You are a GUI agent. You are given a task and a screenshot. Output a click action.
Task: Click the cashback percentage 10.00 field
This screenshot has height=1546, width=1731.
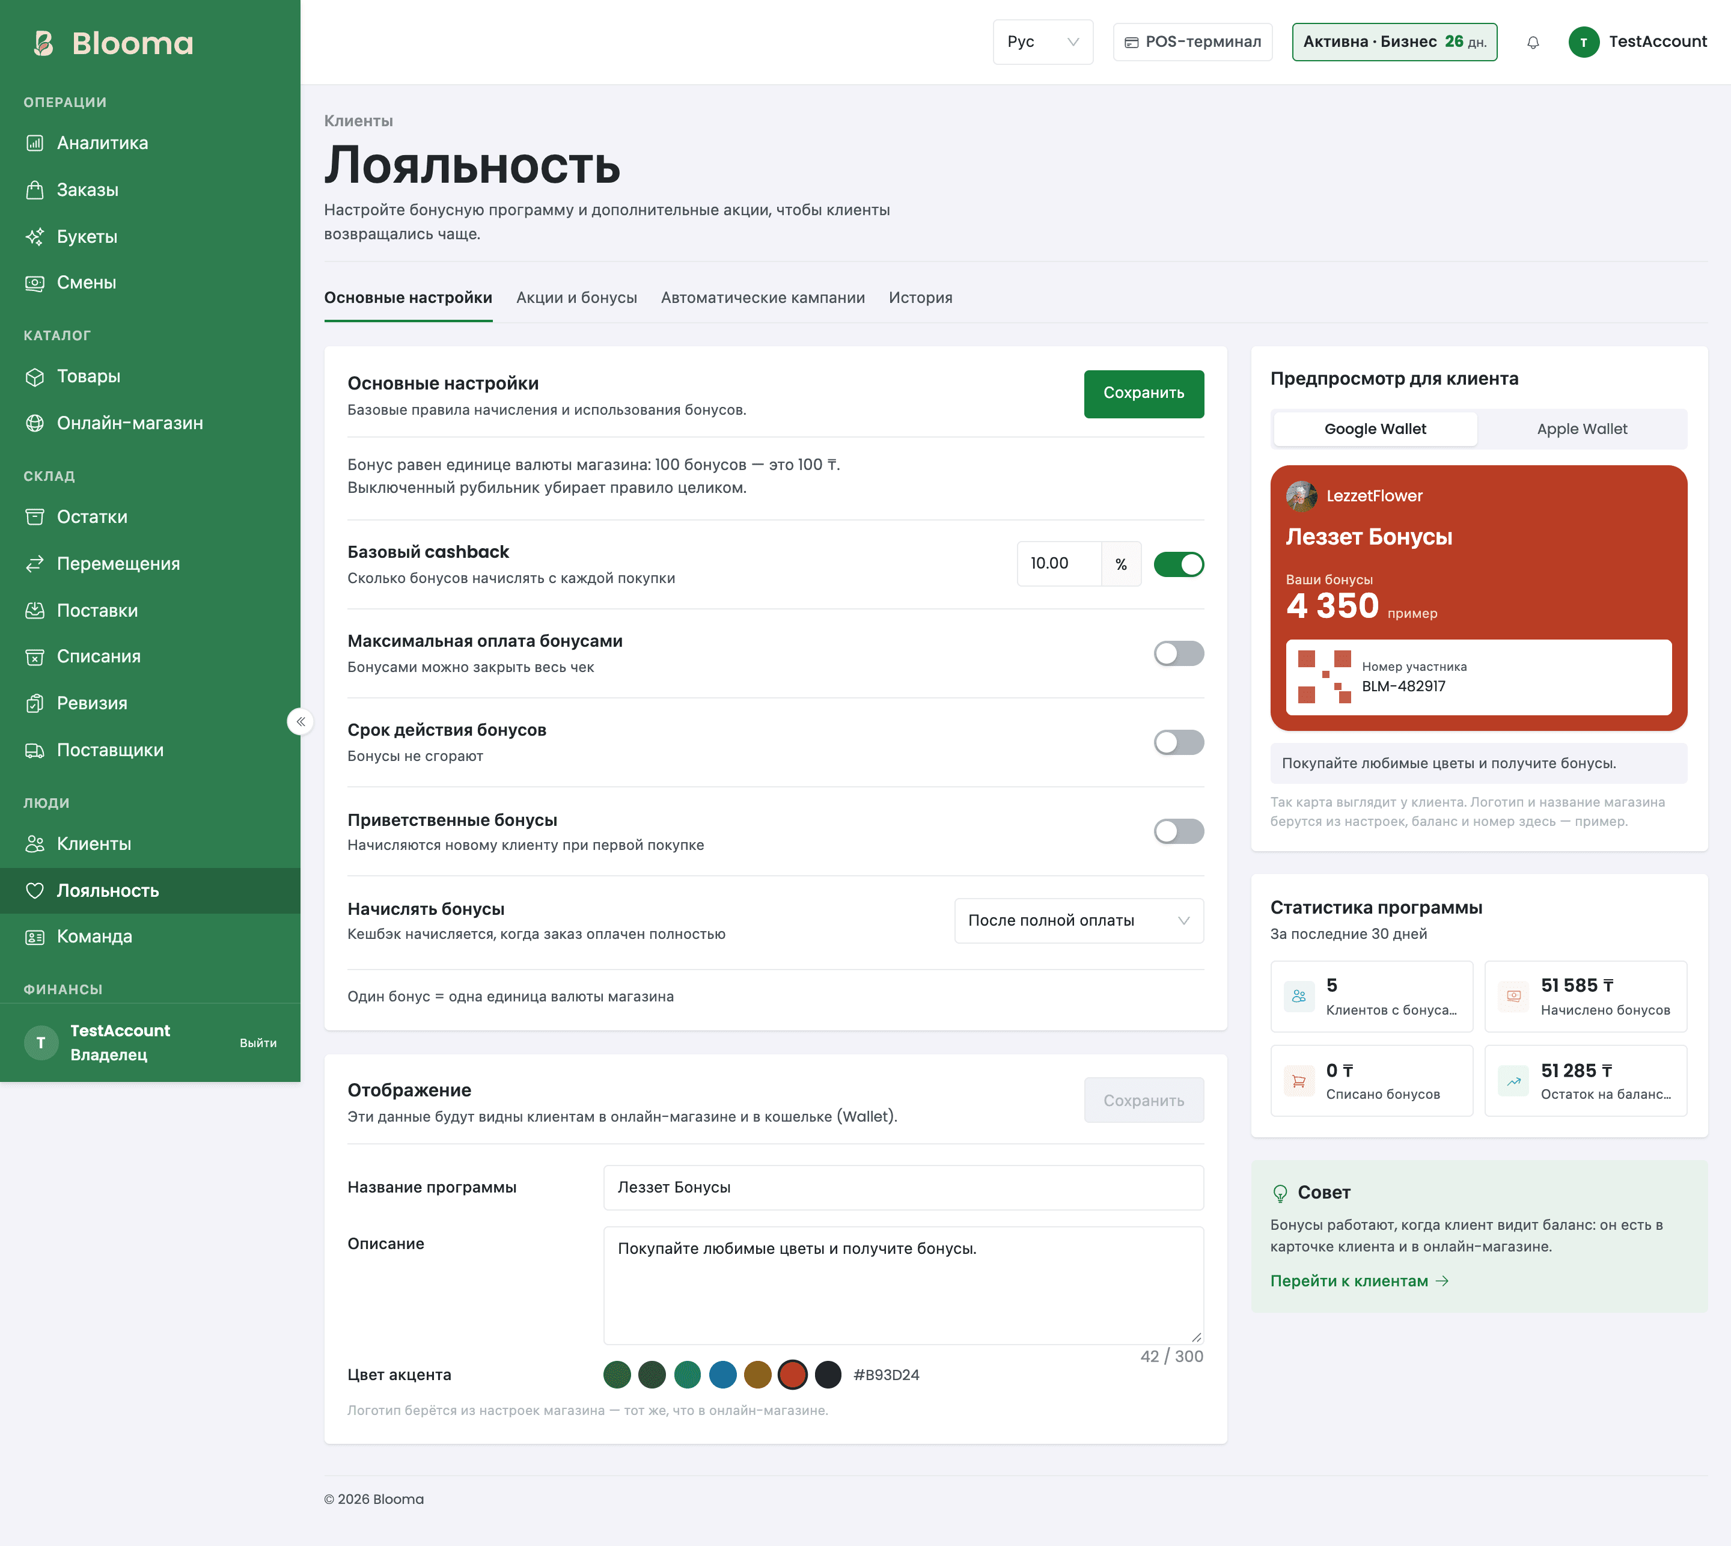pyautogui.click(x=1059, y=564)
